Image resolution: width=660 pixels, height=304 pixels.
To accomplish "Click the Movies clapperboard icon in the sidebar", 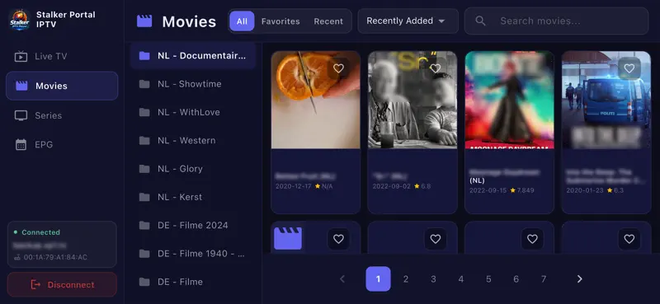I will click(21, 86).
